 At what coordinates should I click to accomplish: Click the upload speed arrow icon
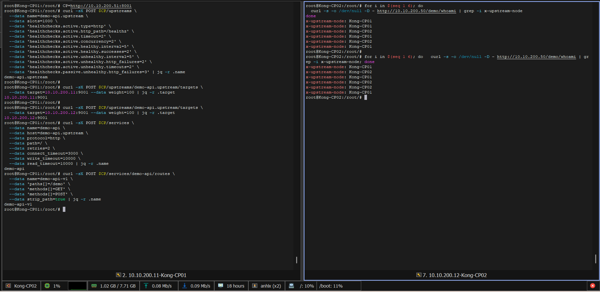click(146, 286)
